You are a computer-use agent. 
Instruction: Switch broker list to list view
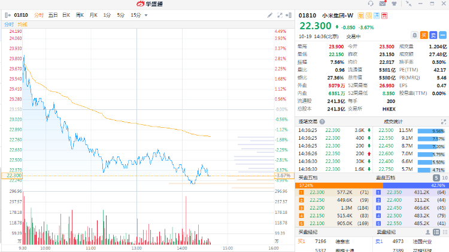click(x=436, y=232)
